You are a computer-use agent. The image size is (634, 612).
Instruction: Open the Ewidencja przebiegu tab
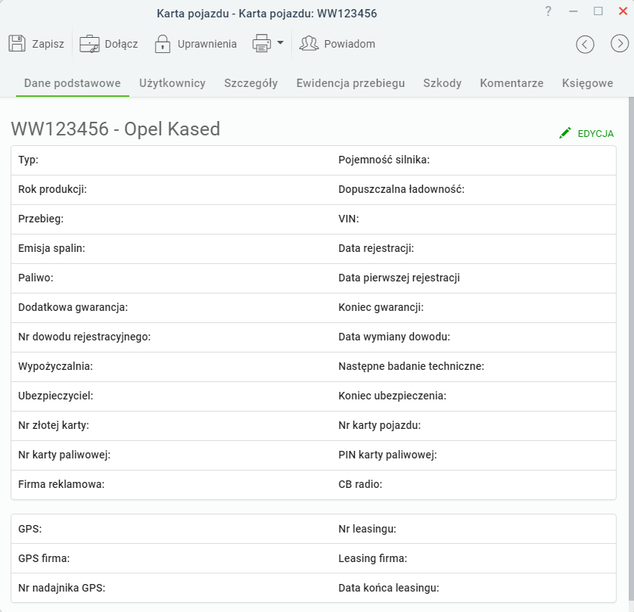(x=350, y=83)
